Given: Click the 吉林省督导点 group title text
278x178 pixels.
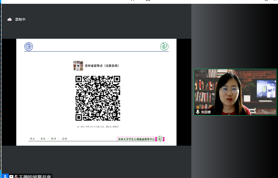Looking at the screenshot, I should [x=102, y=66].
